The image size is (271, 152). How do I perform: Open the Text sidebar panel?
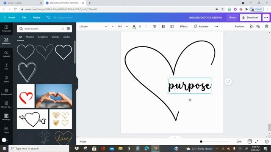6,66
